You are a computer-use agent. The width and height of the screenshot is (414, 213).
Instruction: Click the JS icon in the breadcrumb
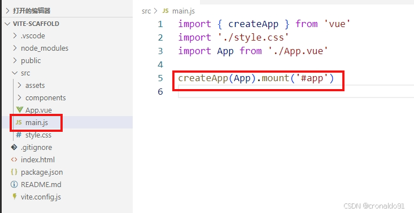click(x=165, y=11)
